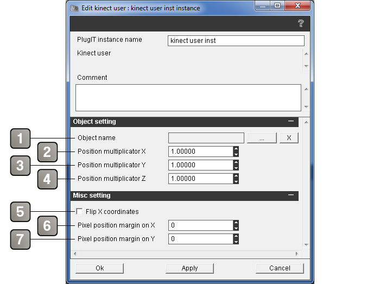Click horizontal scrollbar left arrow

point(75,254)
